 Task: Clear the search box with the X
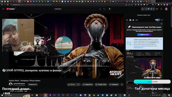coord(100,9)
